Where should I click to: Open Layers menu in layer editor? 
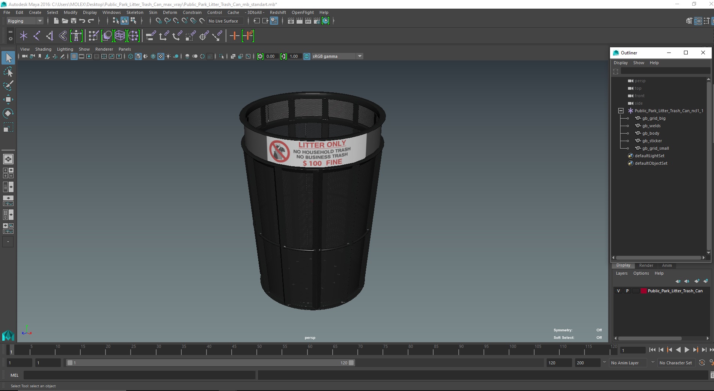point(622,273)
